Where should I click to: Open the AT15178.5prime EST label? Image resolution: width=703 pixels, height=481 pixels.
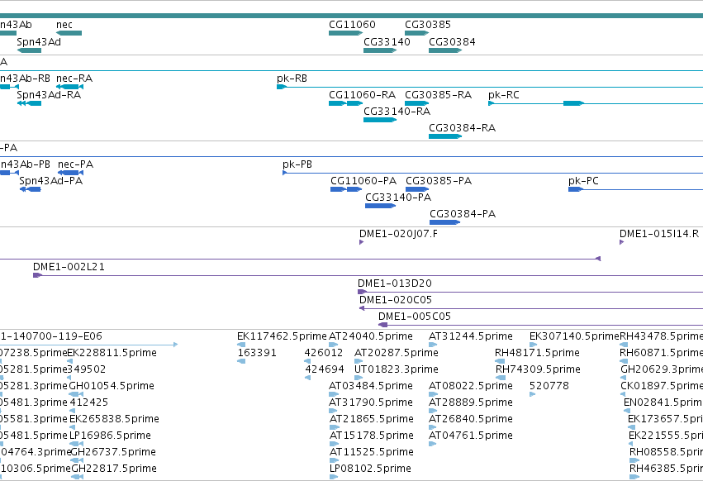[372, 436]
